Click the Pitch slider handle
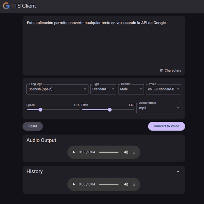 click(109, 110)
